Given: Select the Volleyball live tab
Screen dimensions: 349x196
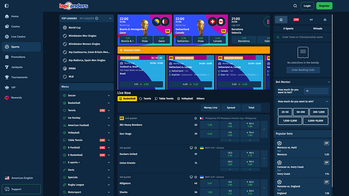Looking at the screenshot, I should click(185, 99).
